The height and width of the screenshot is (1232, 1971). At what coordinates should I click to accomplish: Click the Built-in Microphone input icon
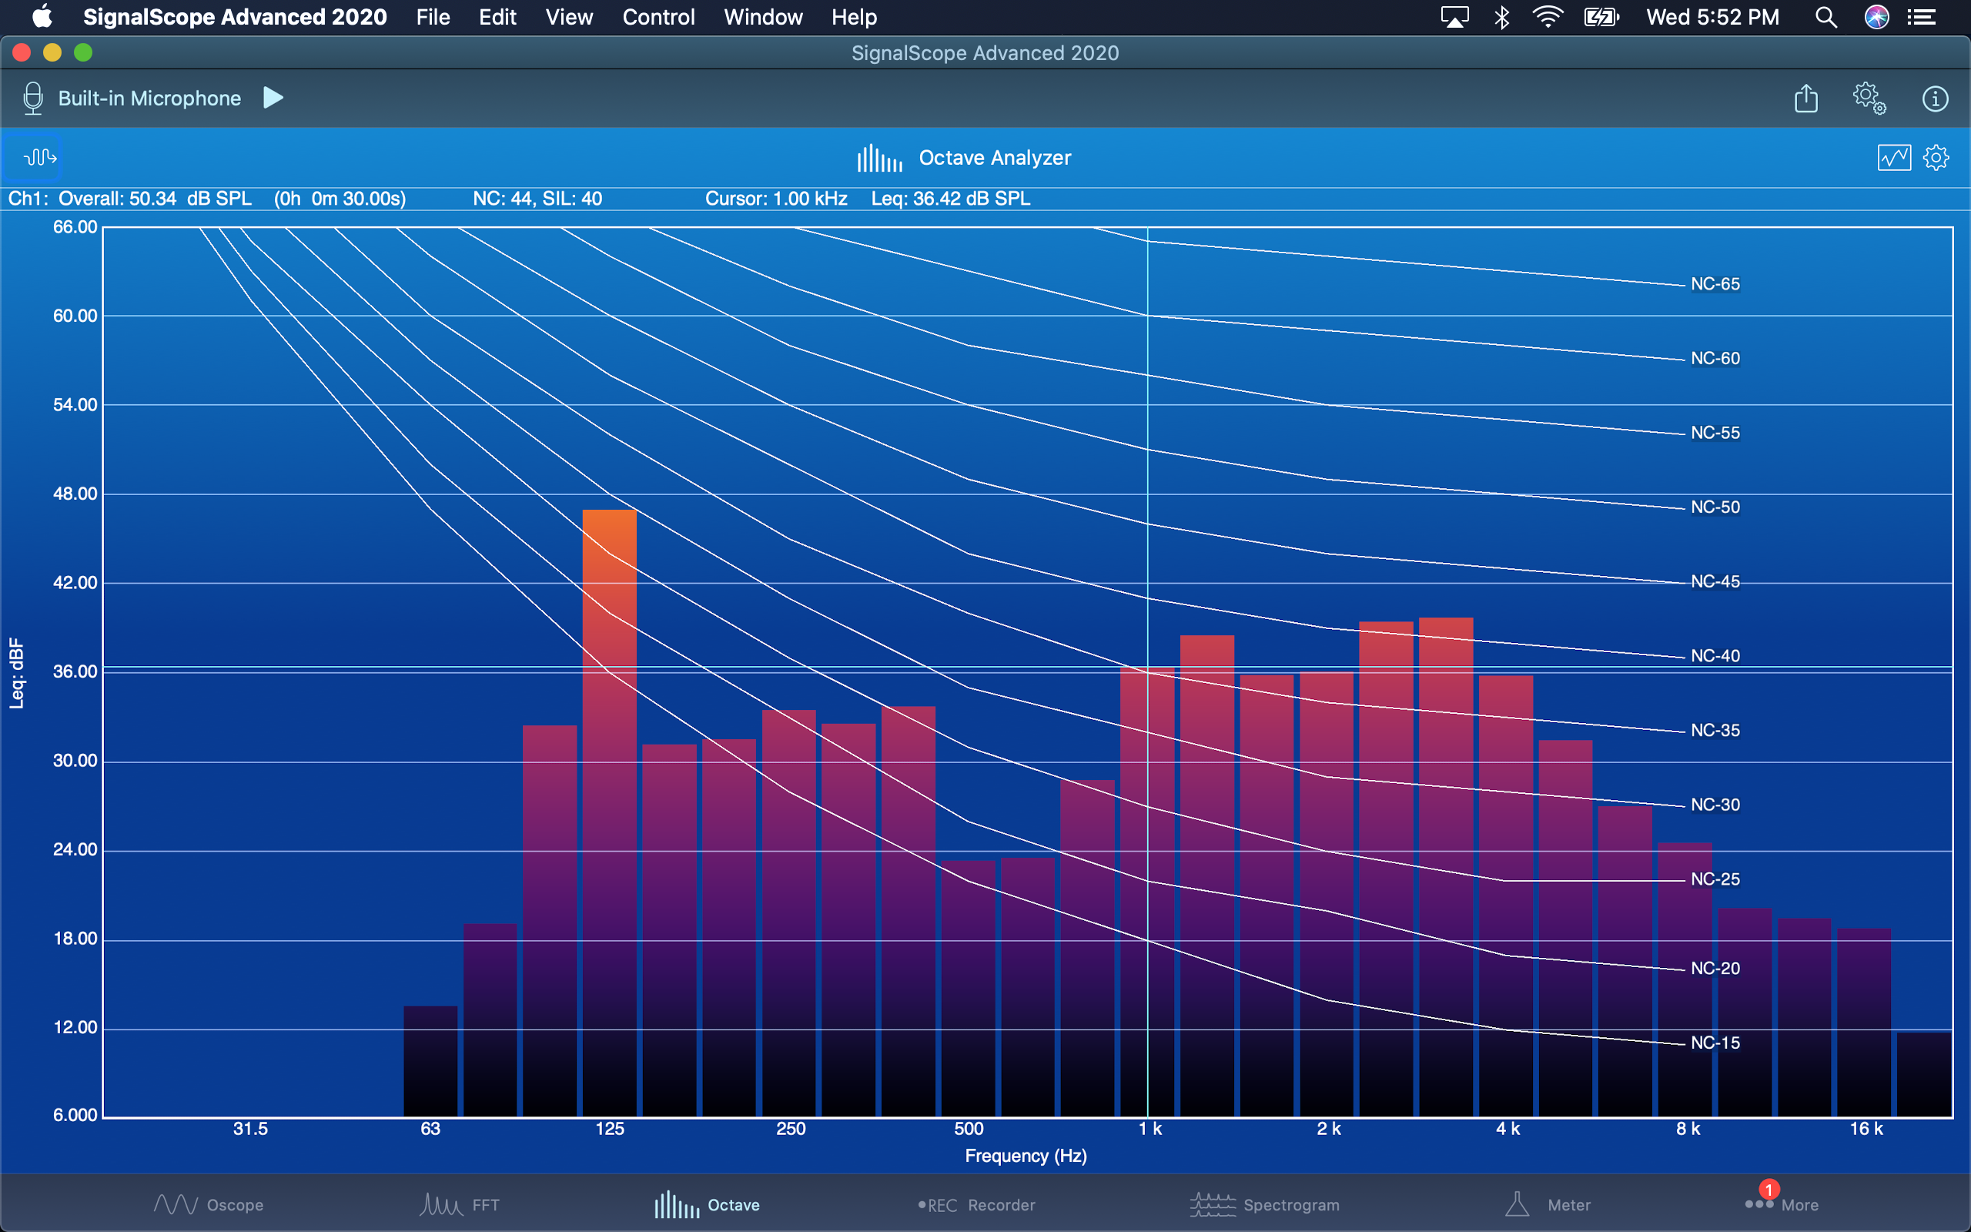[32, 99]
